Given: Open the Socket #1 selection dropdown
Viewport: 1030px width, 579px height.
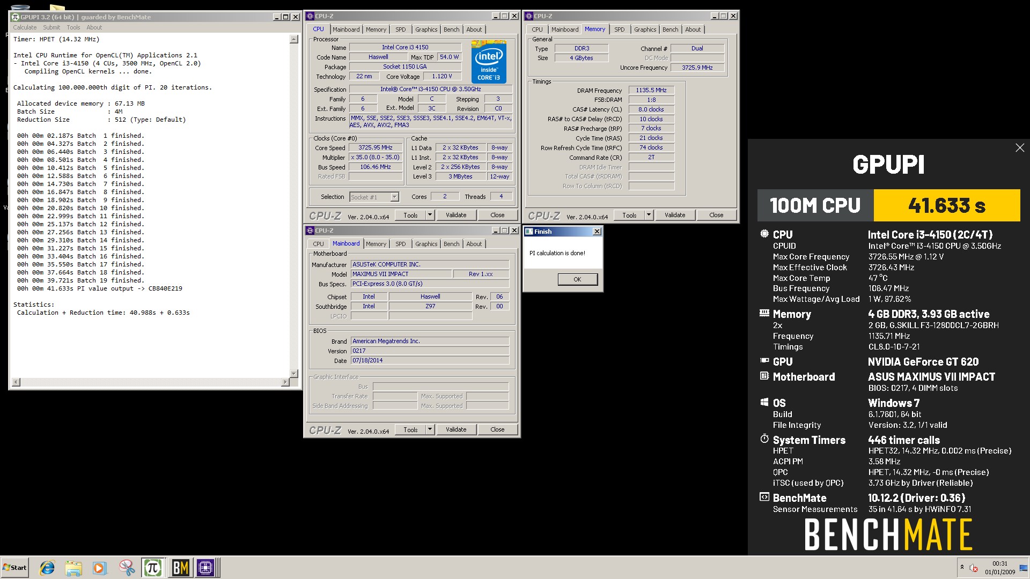Looking at the screenshot, I should [x=374, y=197].
